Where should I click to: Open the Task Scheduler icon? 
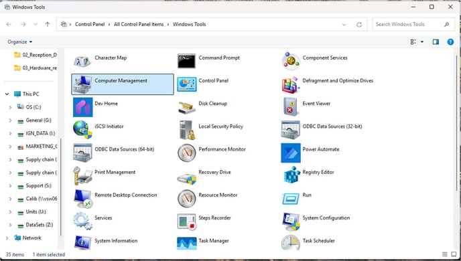(291, 242)
